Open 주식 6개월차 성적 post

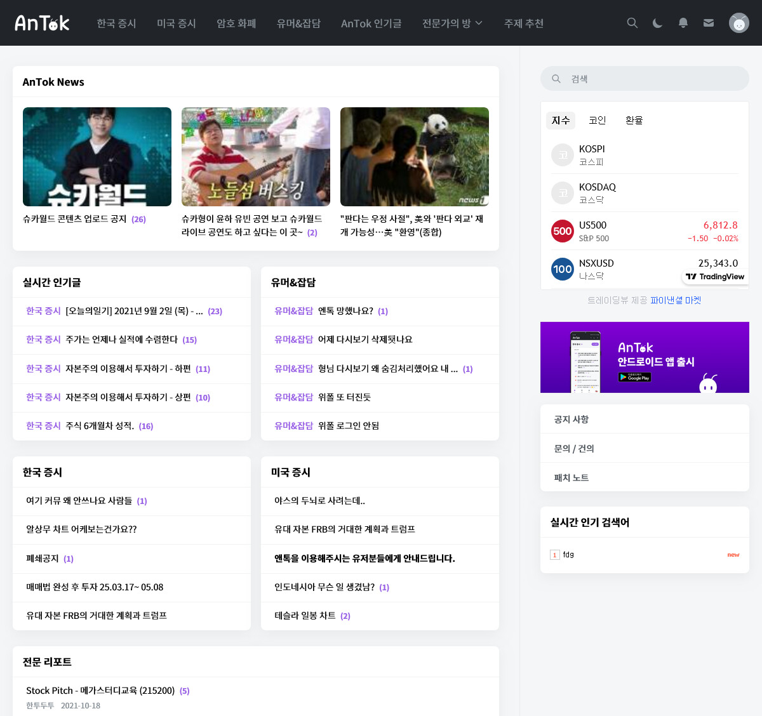coord(100,426)
